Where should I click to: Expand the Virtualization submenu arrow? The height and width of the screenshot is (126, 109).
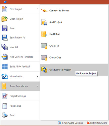(x=37, y=76)
